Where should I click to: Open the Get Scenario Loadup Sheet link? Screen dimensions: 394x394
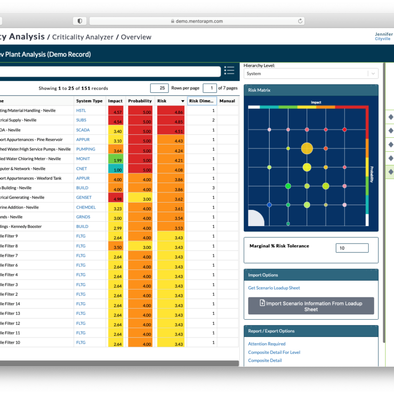[x=274, y=288]
